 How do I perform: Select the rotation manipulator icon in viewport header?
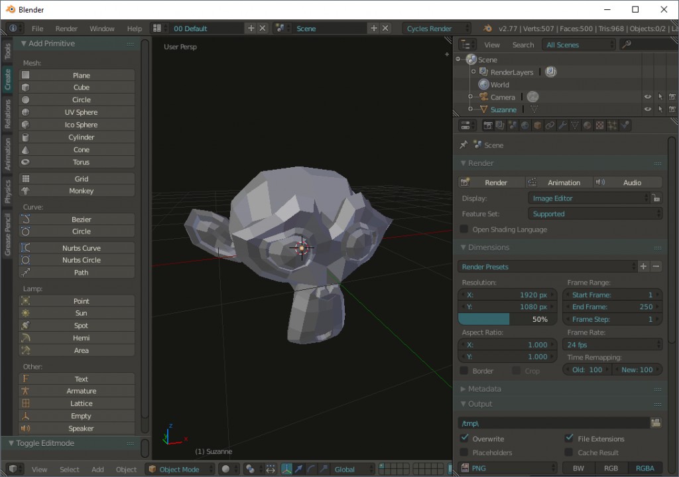pyautogui.click(x=311, y=469)
